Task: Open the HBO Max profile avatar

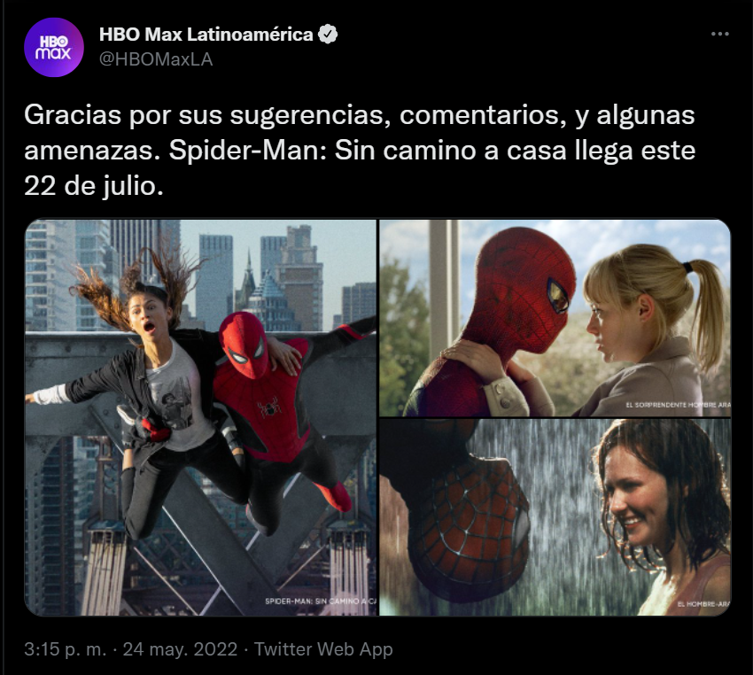Action: 54,48
